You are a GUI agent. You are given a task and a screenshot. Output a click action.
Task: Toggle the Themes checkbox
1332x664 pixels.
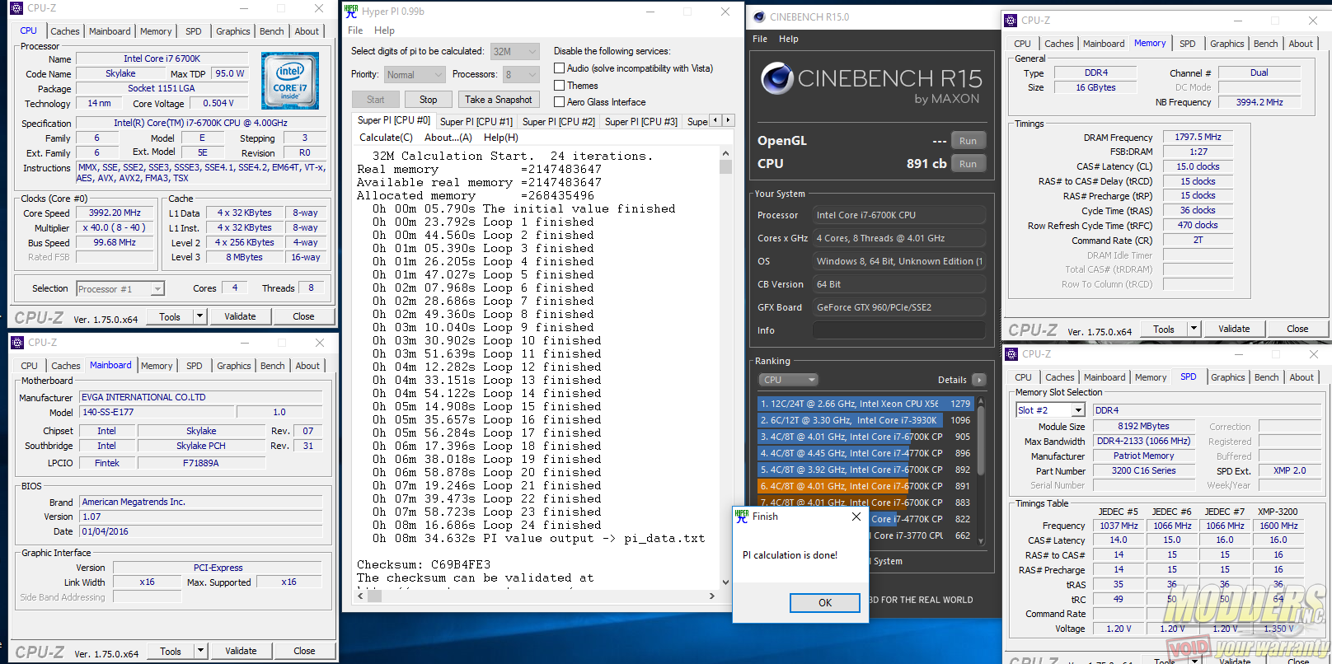pyautogui.click(x=559, y=86)
